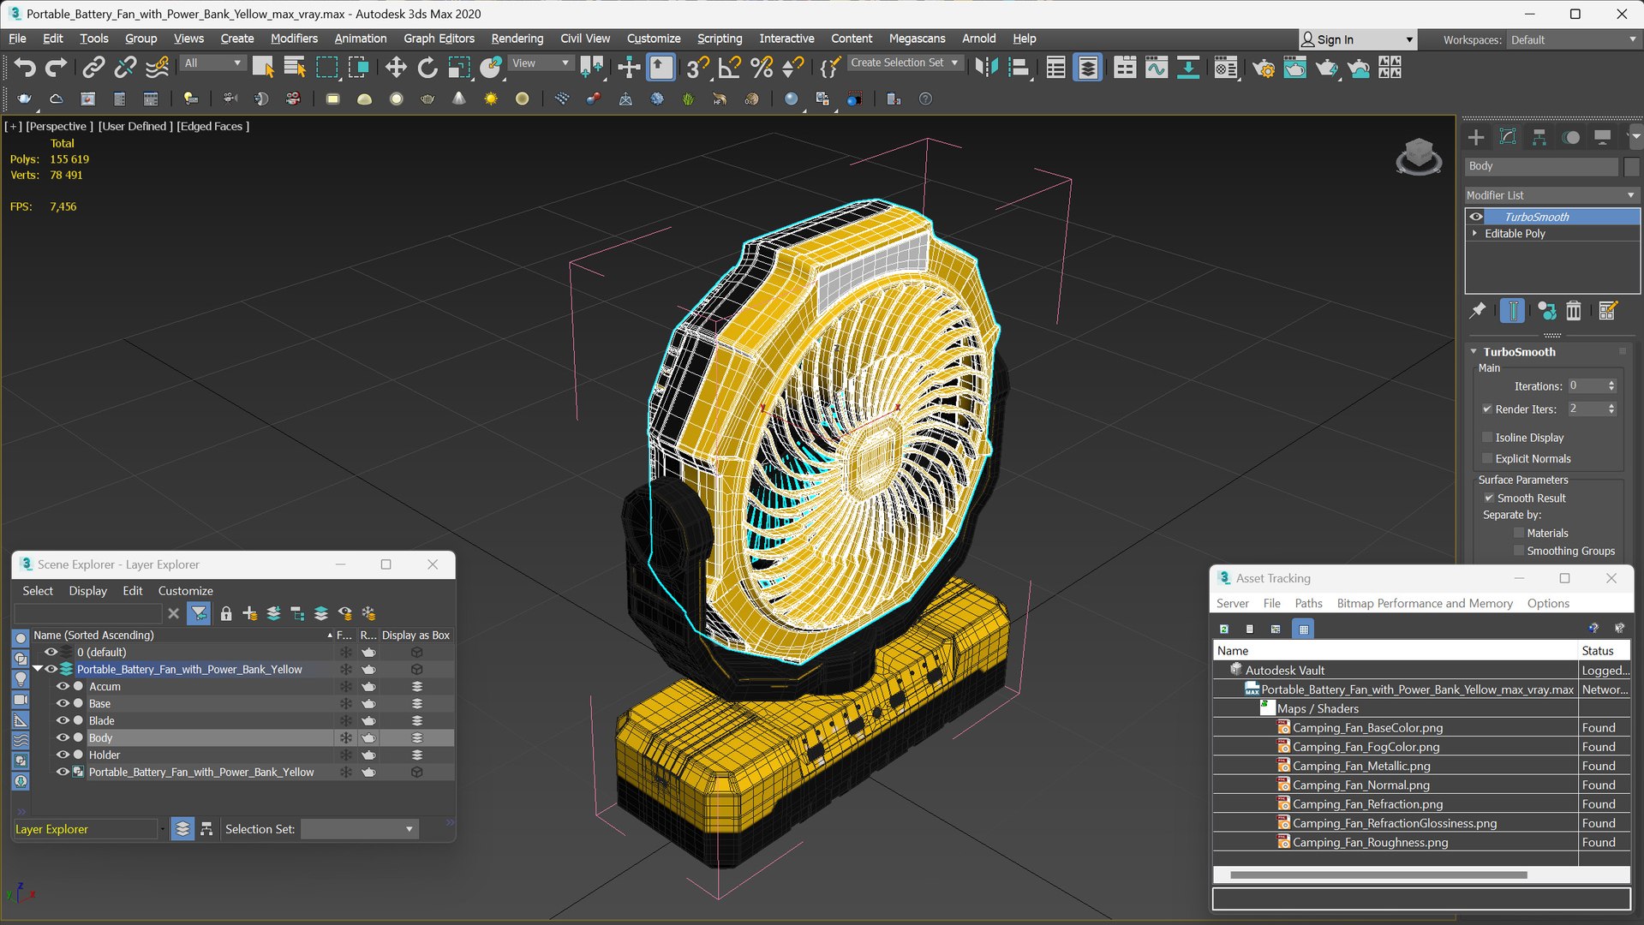
Task: Activate the Select Object tool
Action: (x=263, y=68)
